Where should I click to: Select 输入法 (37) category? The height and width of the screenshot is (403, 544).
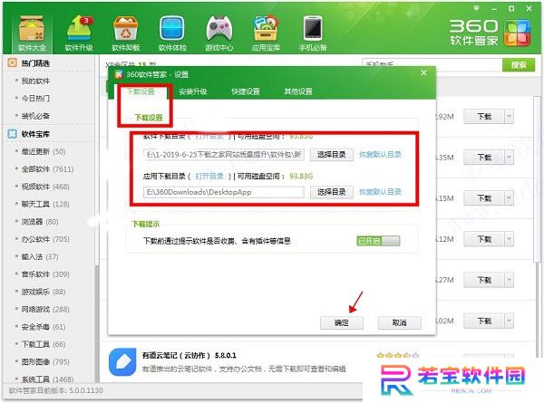pyautogui.click(x=40, y=257)
